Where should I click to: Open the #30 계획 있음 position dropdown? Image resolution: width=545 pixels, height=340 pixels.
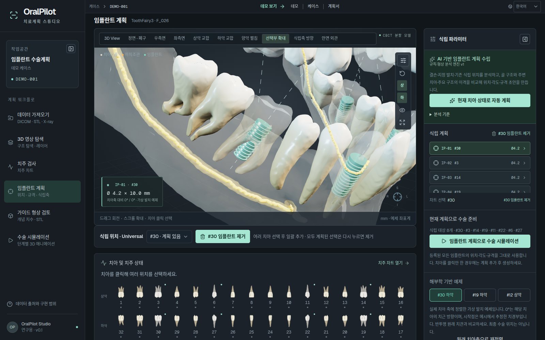(169, 237)
